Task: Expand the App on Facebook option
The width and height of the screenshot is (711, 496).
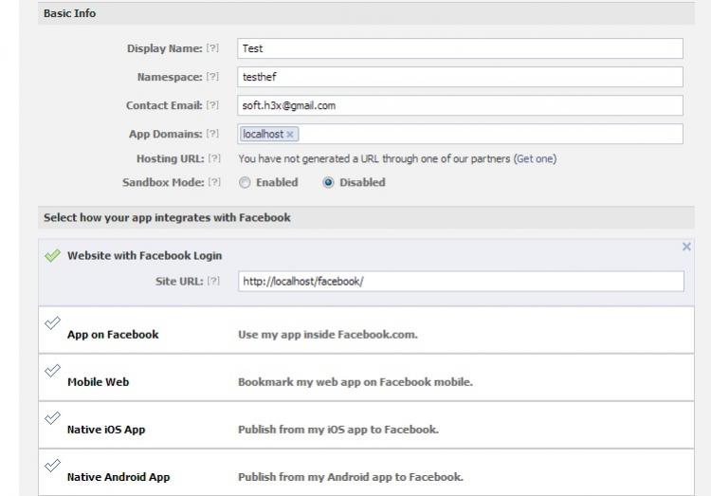Action: pyautogui.click(x=366, y=330)
